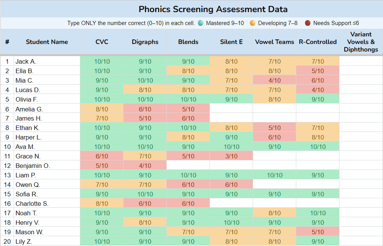Click Charlotte S.'s empty R-Controlled cell
The height and width of the screenshot is (246, 383).
tap(318, 204)
